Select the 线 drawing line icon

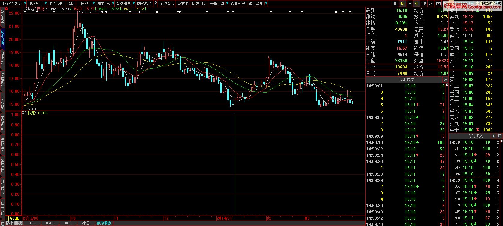(424, 4)
